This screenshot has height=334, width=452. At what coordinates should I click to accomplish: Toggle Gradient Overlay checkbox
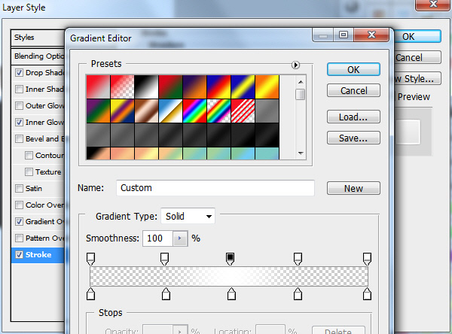(x=19, y=222)
